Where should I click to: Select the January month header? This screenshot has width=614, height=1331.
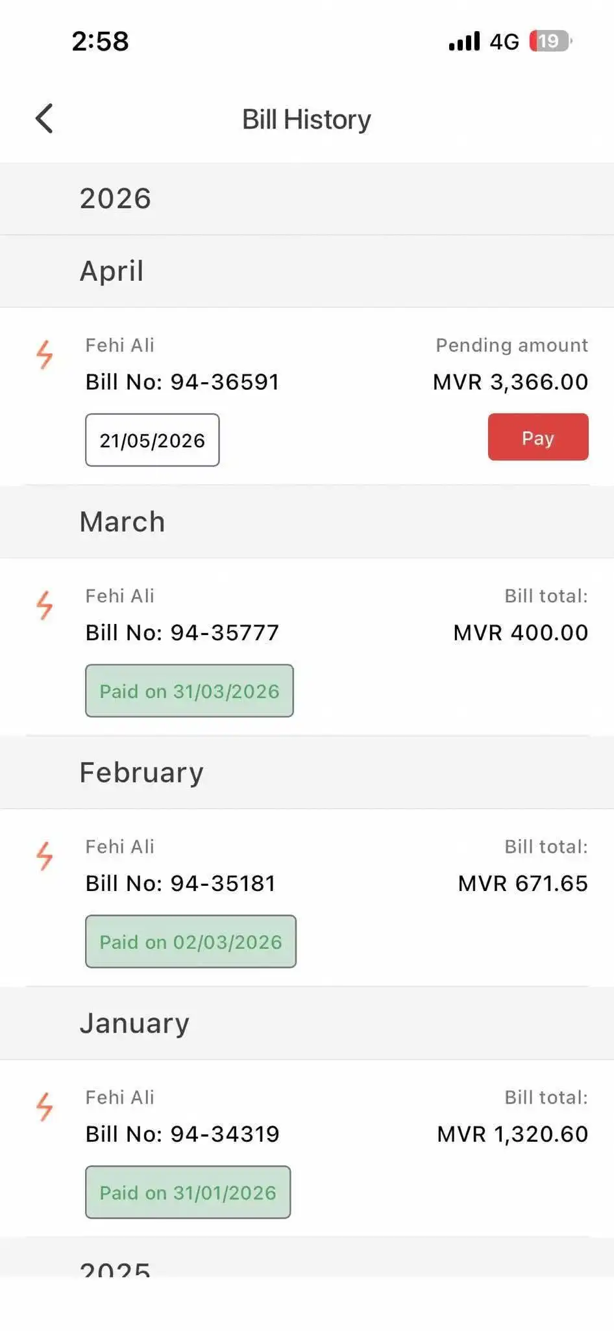(x=134, y=1024)
